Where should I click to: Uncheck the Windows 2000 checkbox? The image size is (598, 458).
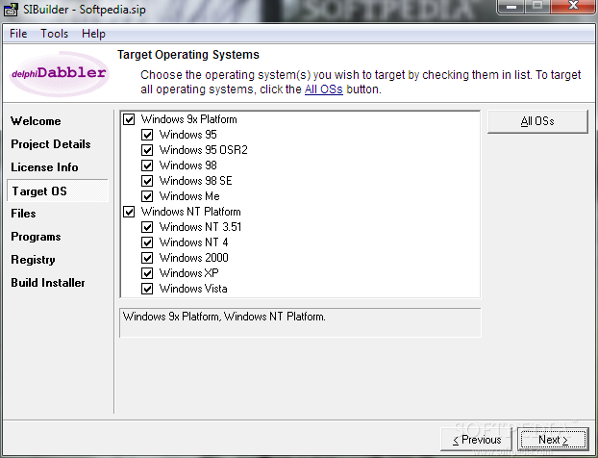click(147, 258)
